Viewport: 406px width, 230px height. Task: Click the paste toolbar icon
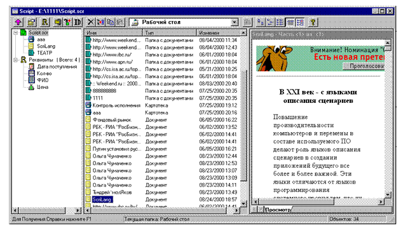coord(120,22)
